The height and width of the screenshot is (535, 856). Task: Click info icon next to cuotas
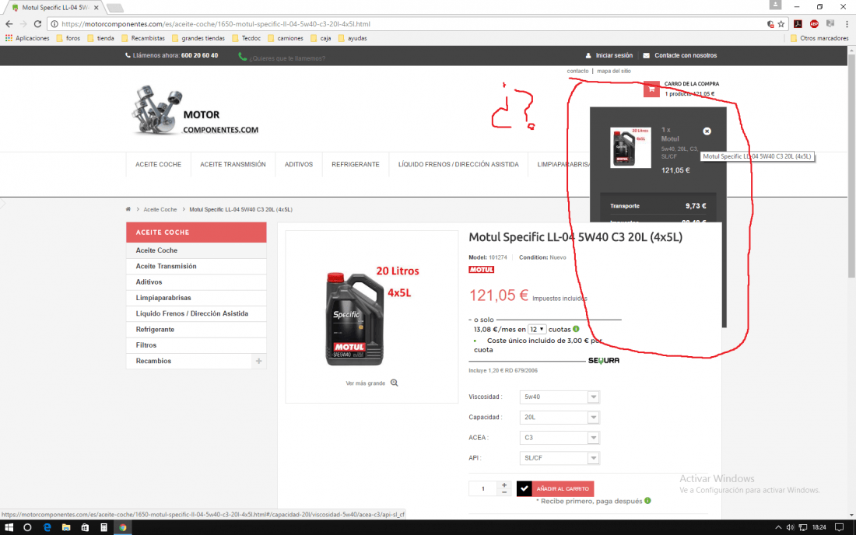(576, 329)
